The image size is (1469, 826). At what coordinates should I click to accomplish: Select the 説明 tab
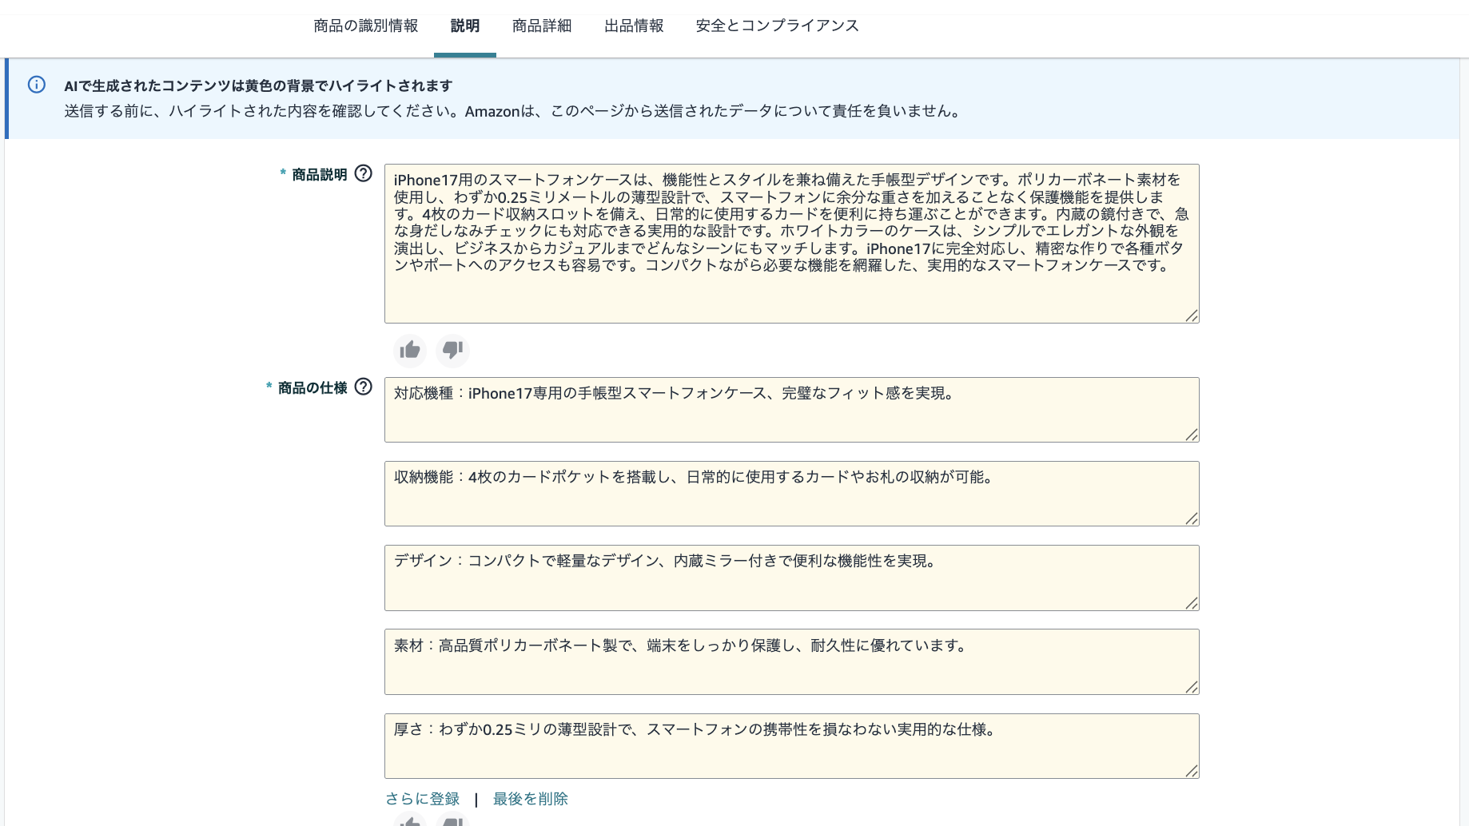(x=464, y=26)
